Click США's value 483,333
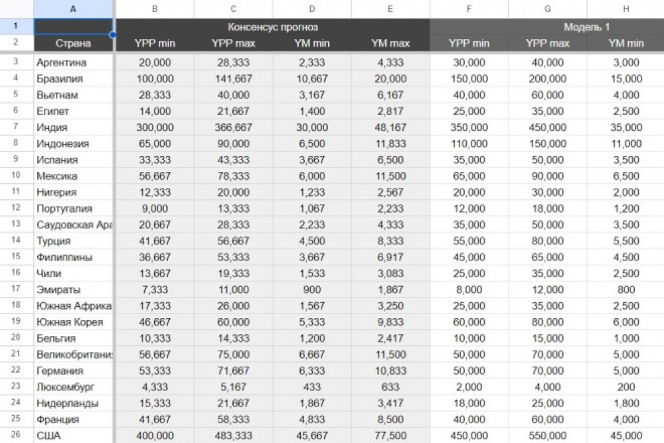This screenshot has height=443, width=664. (233, 436)
